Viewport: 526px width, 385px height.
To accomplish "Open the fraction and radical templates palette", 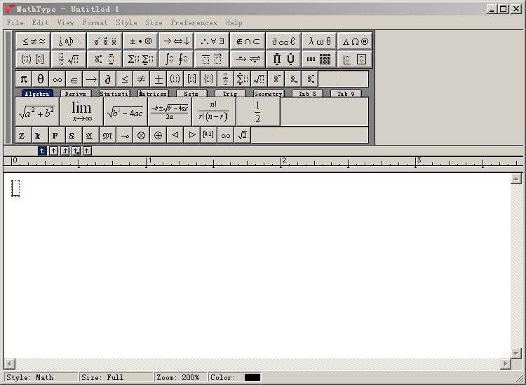I will pos(69,59).
